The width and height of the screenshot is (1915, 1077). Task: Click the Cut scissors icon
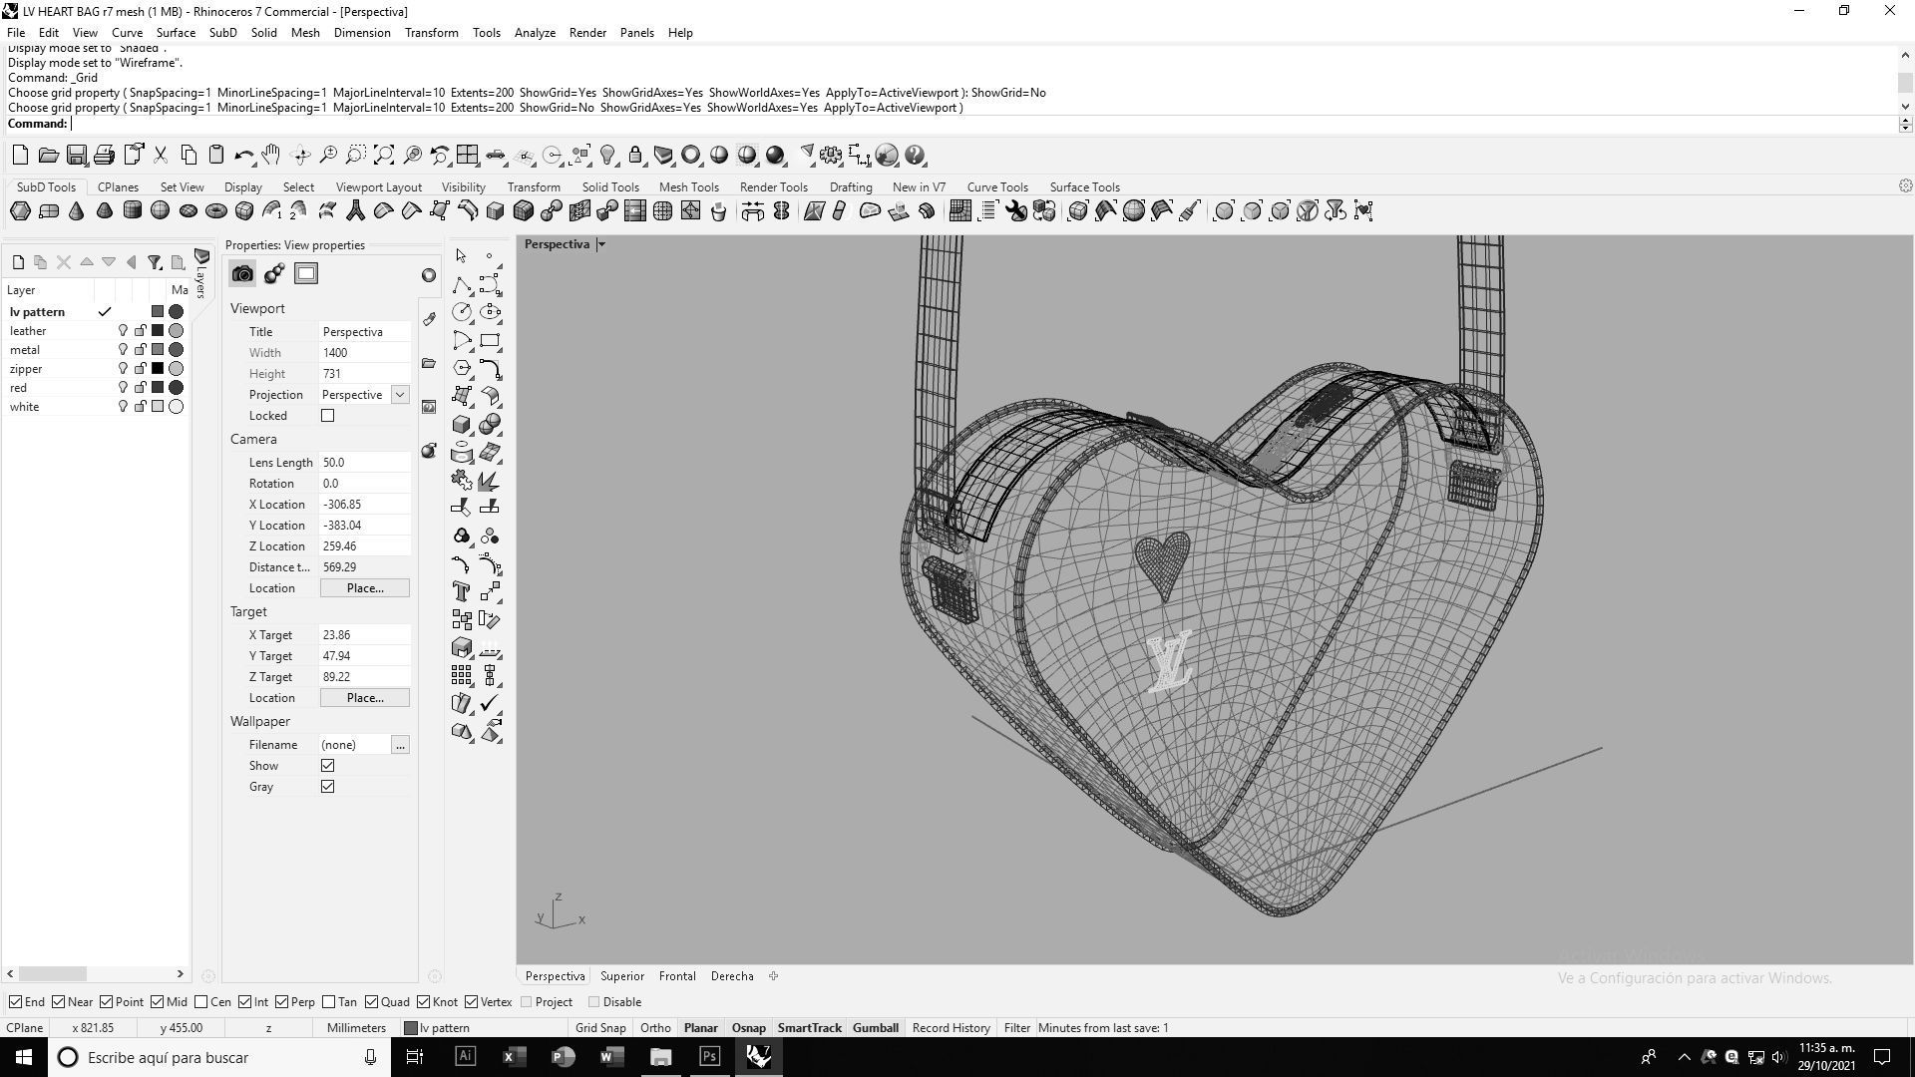coord(160,155)
